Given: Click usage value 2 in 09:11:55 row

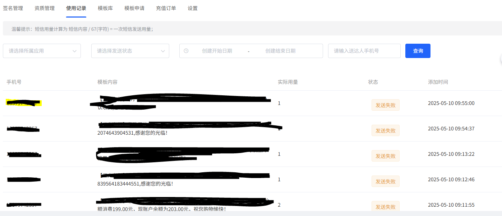Looking at the screenshot, I should [279, 205].
